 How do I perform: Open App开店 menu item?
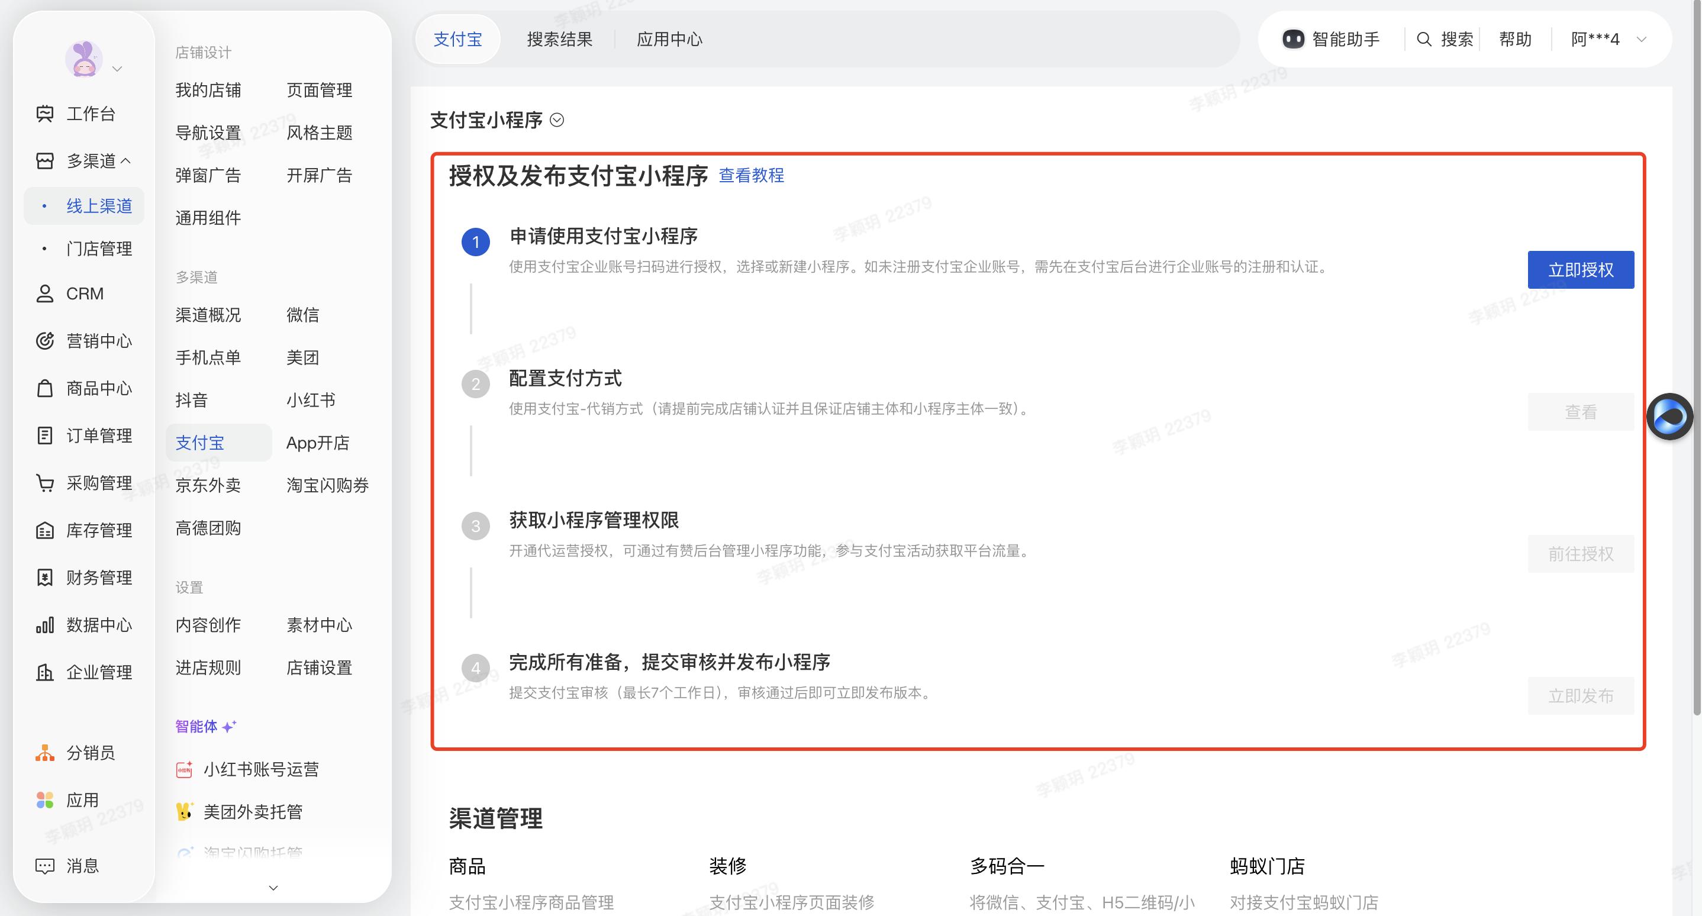click(317, 443)
